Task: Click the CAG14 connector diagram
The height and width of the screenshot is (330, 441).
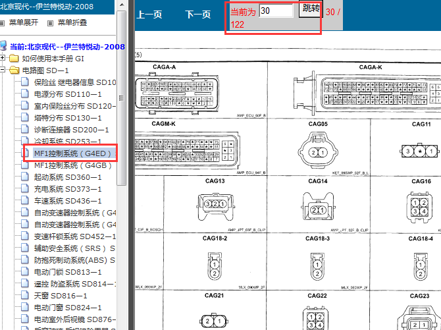Action: pos(318,206)
